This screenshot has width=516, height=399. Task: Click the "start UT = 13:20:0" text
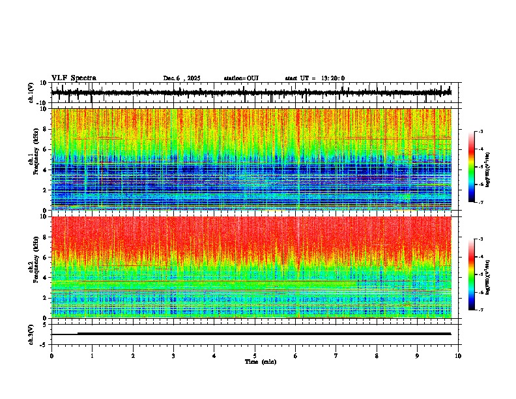click(315, 78)
